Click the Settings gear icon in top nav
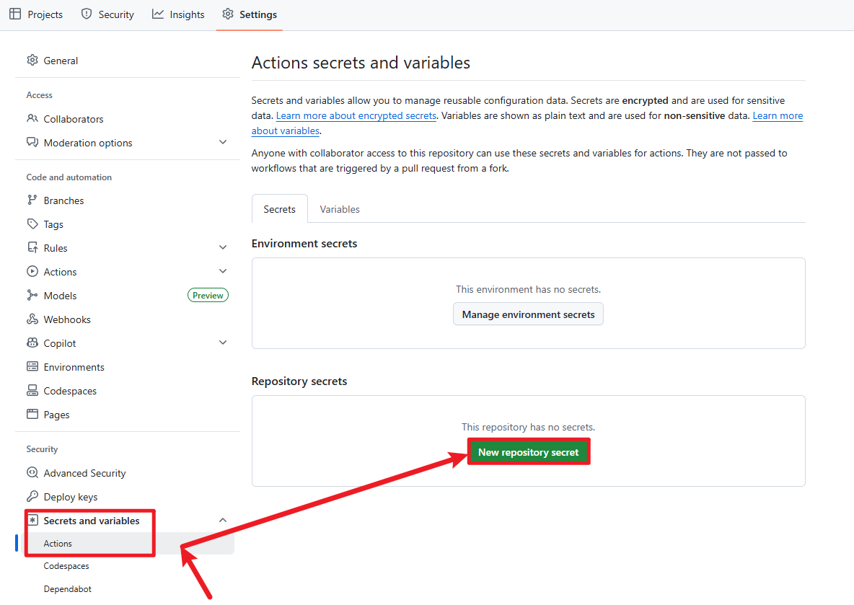 click(228, 14)
